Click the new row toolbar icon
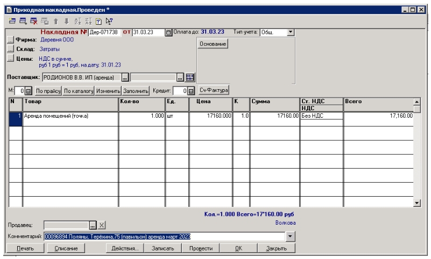Viewport: 431px width, 259px height. [x=12, y=21]
